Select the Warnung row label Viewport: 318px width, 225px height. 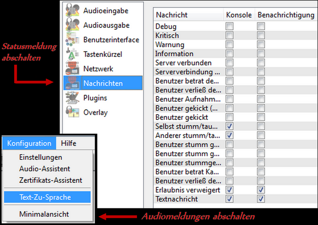tap(170, 45)
